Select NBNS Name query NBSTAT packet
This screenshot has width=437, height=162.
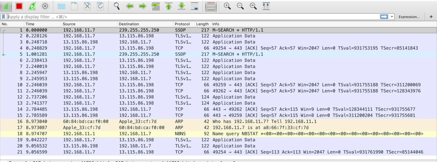point(219,134)
